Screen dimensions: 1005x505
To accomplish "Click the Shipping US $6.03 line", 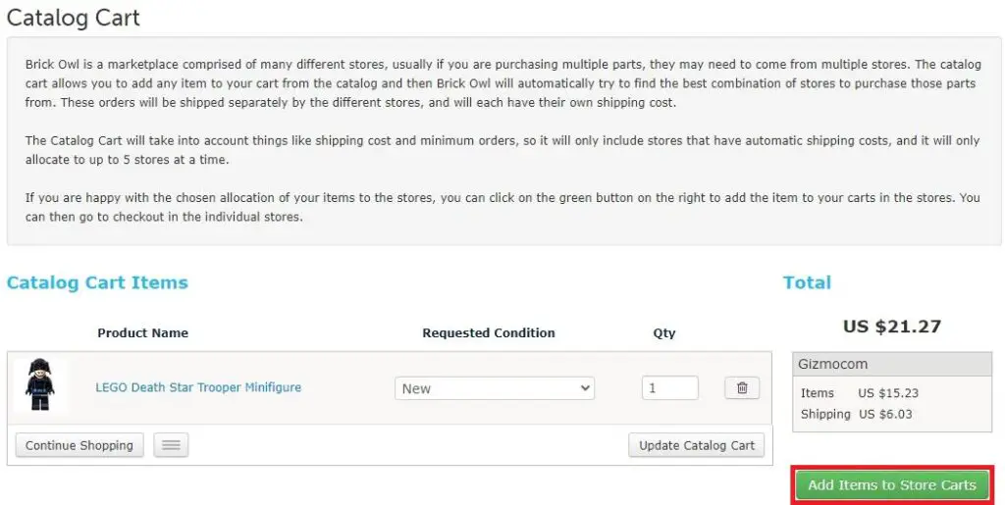I will pyautogui.click(x=856, y=414).
